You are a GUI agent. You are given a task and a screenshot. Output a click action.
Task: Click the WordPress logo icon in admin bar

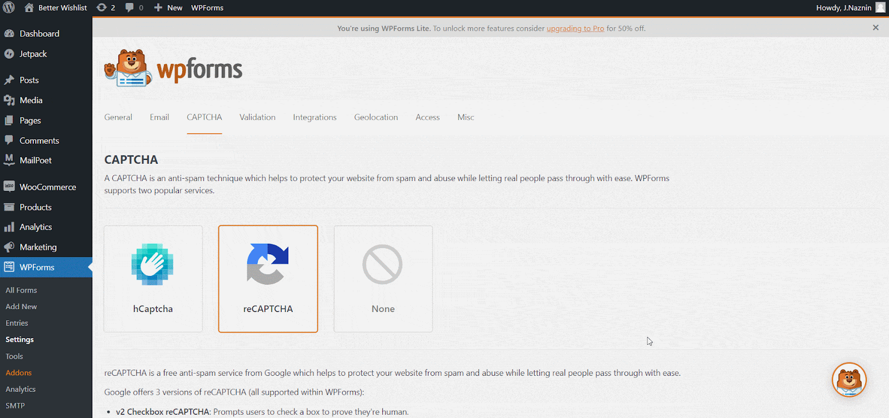pos(9,7)
